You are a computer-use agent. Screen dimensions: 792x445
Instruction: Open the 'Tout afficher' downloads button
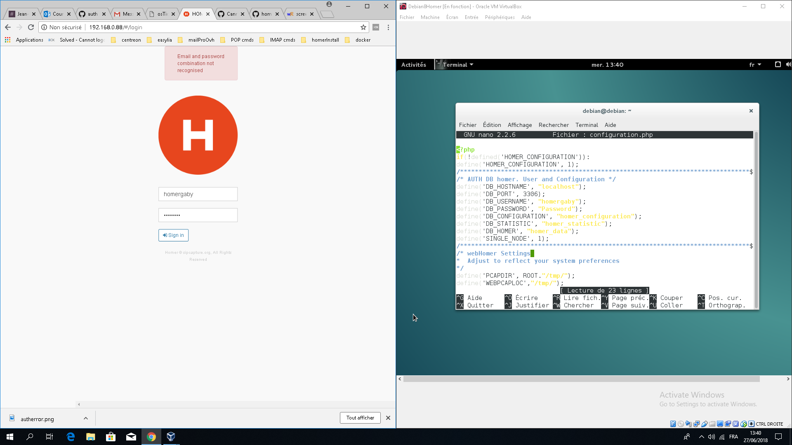point(360,417)
